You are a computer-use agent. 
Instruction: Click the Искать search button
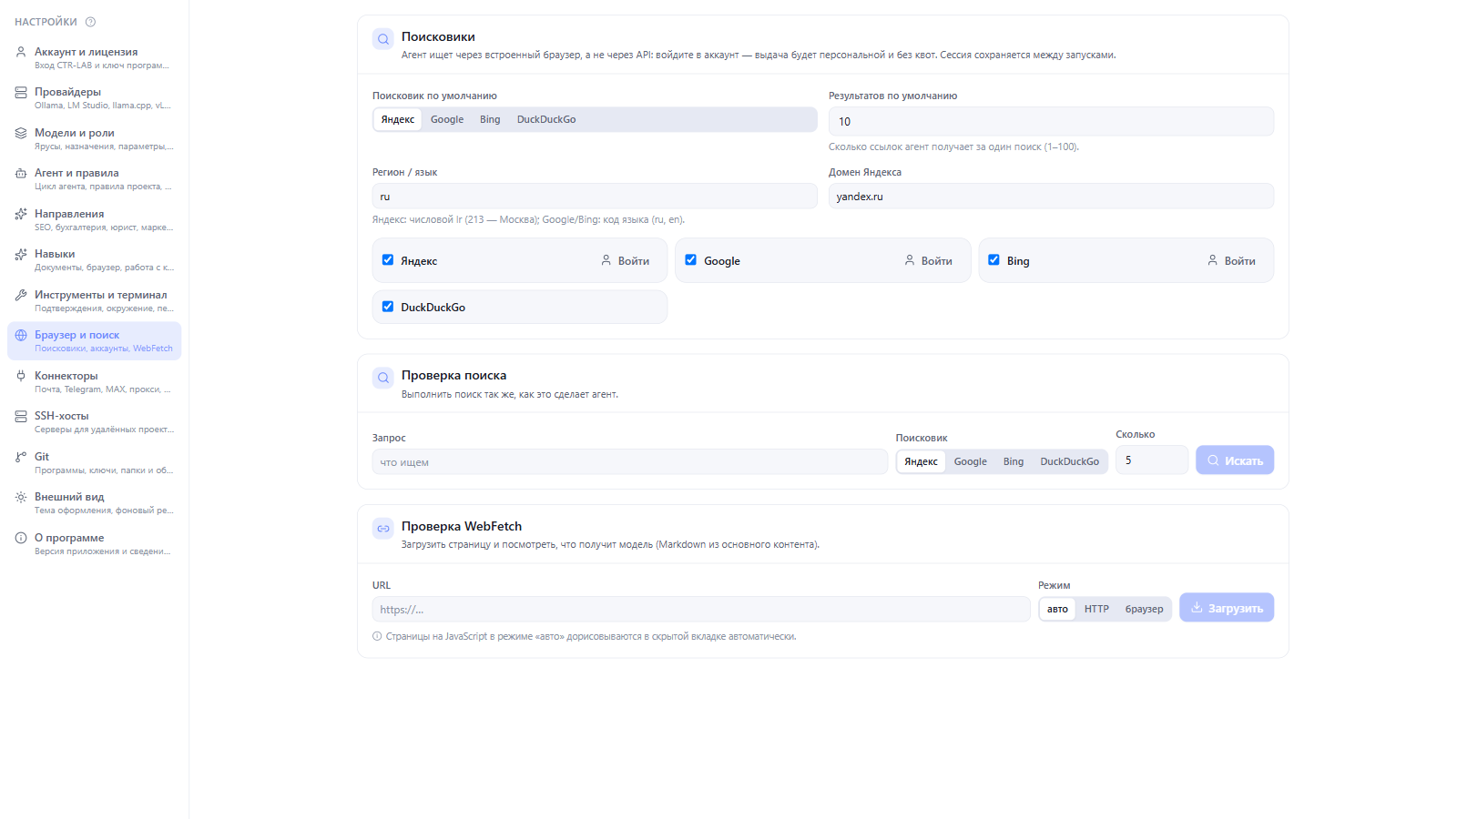pyautogui.click(x=1235, y=460)
